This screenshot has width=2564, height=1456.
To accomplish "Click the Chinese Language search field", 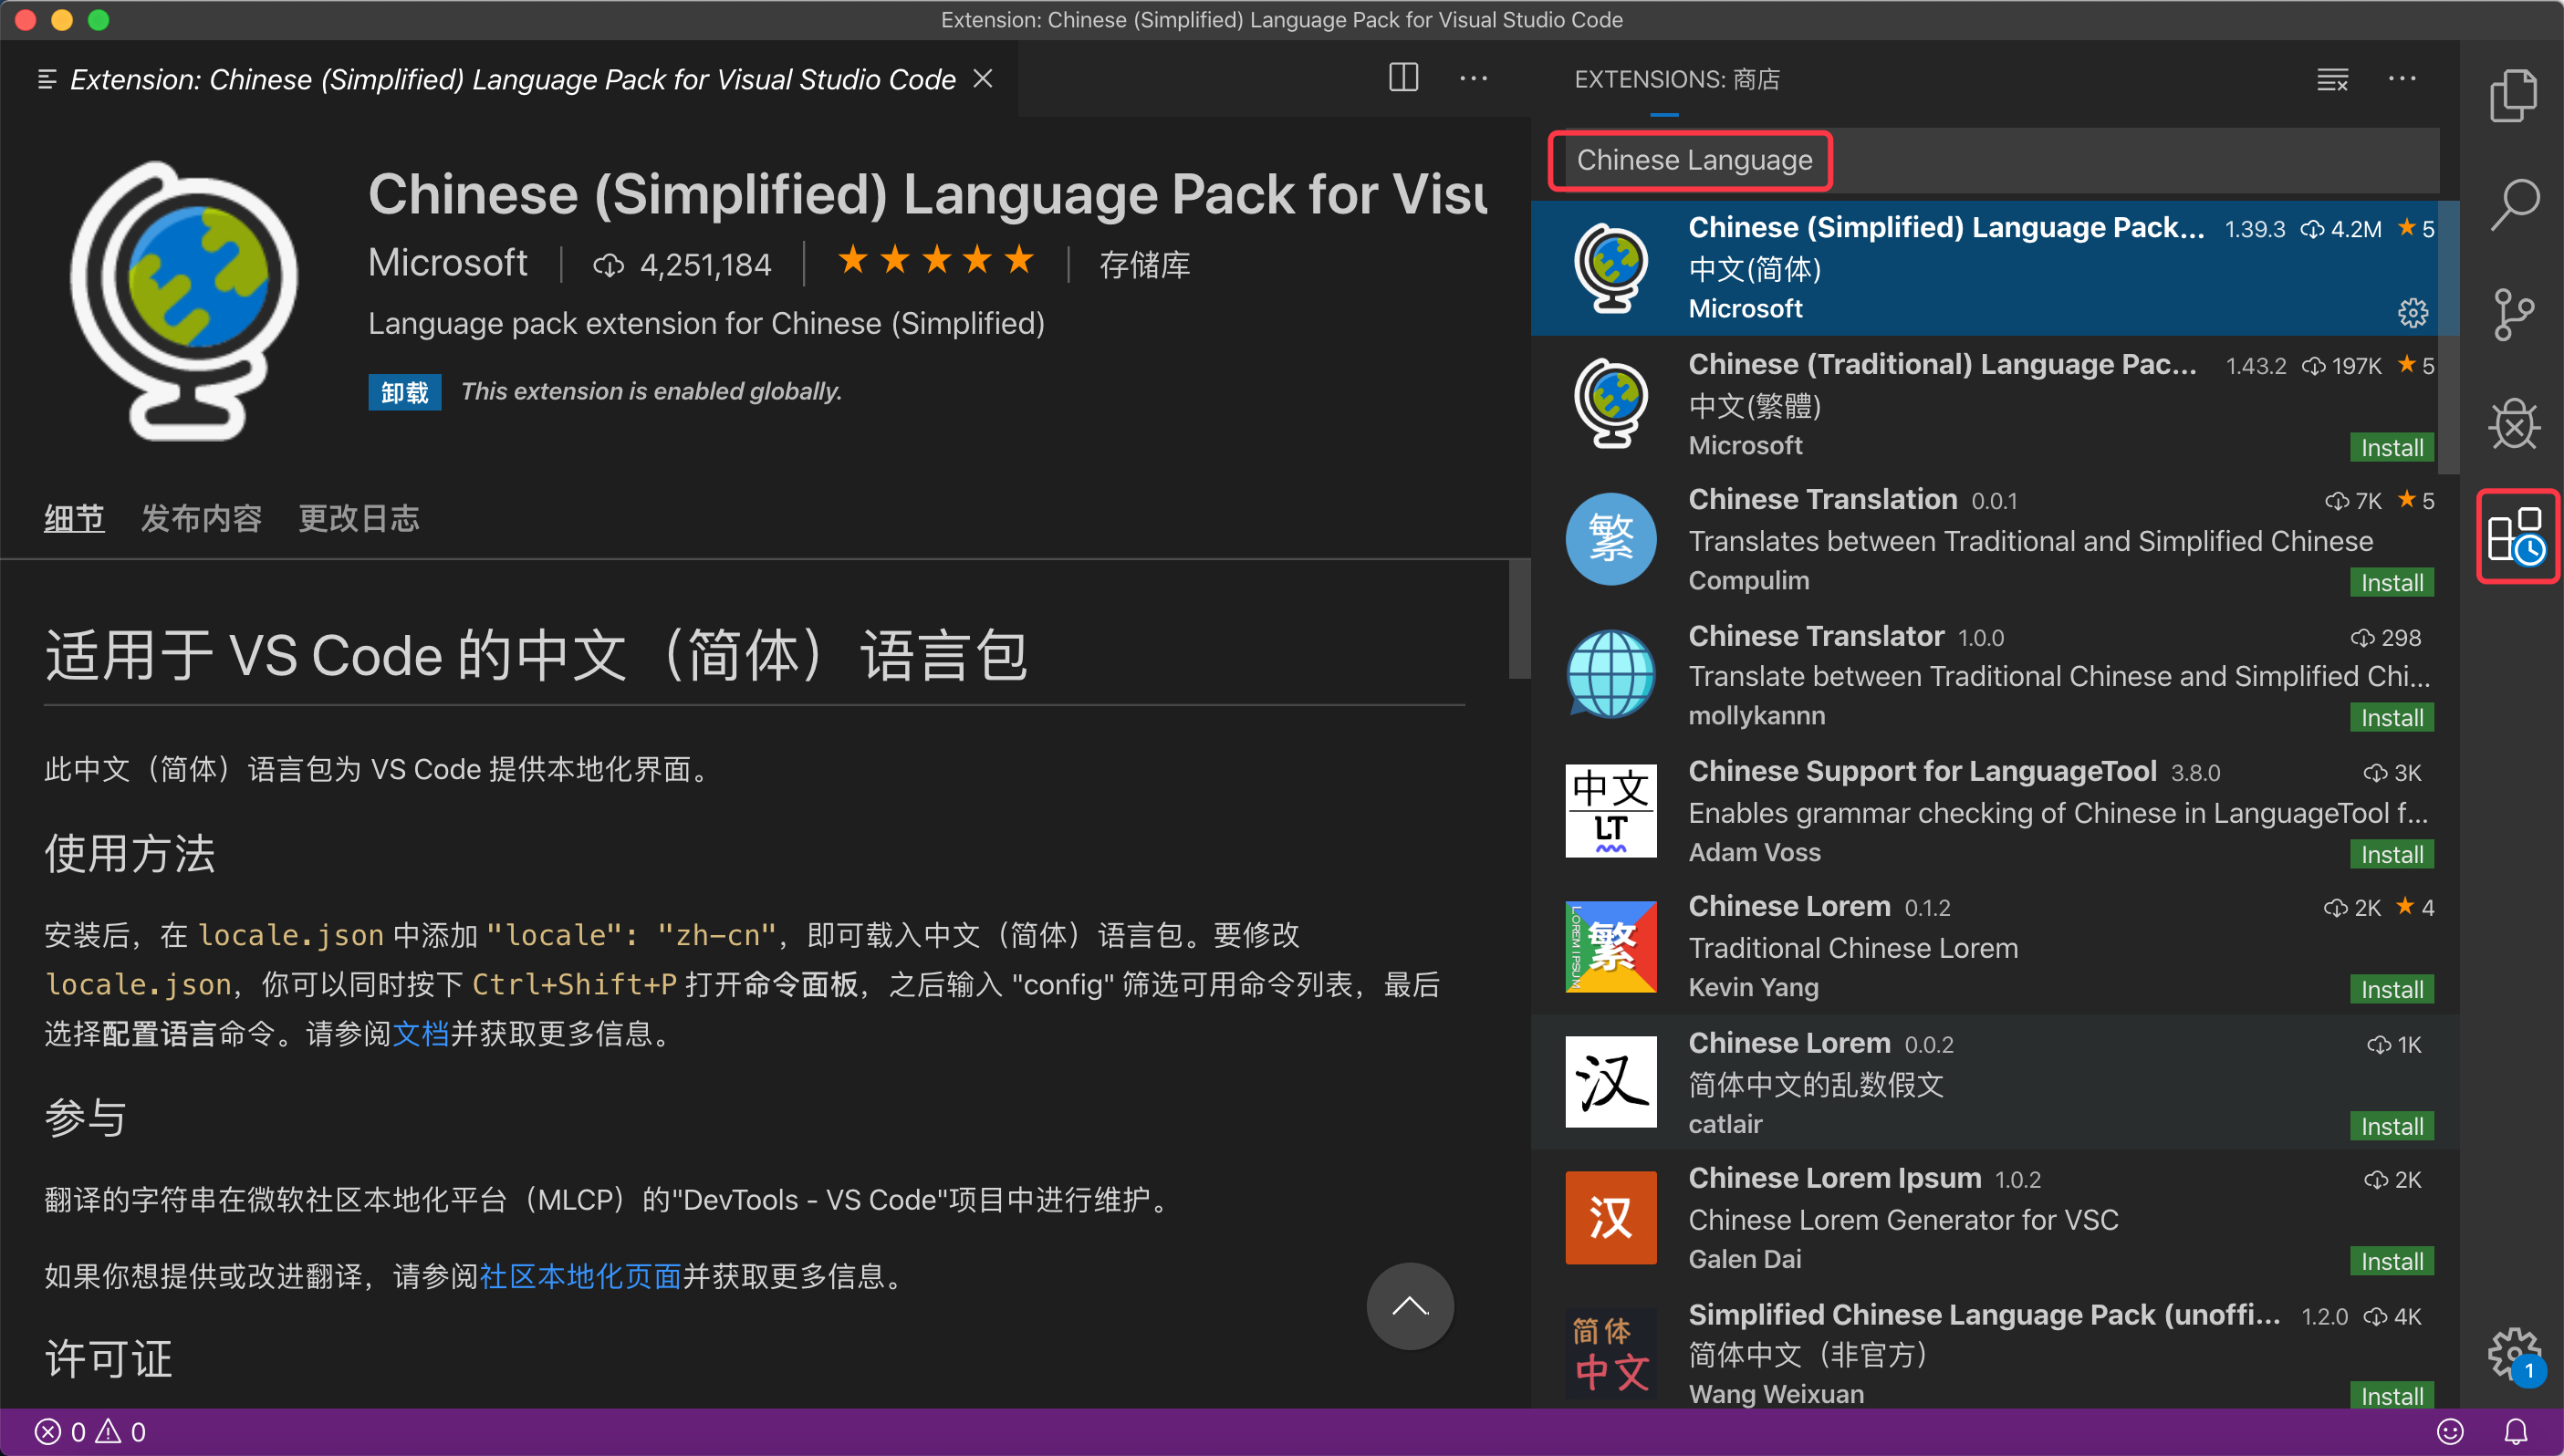I will coord(1694,160).
